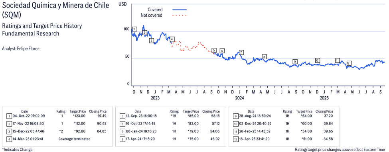Click the date 04-Oct-22 07:02:09

[x=29, y=116]
